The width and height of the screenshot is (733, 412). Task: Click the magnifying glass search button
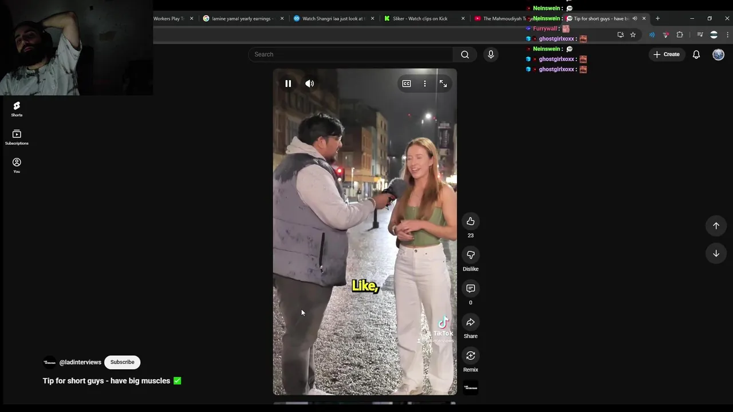tap(465, 54)
